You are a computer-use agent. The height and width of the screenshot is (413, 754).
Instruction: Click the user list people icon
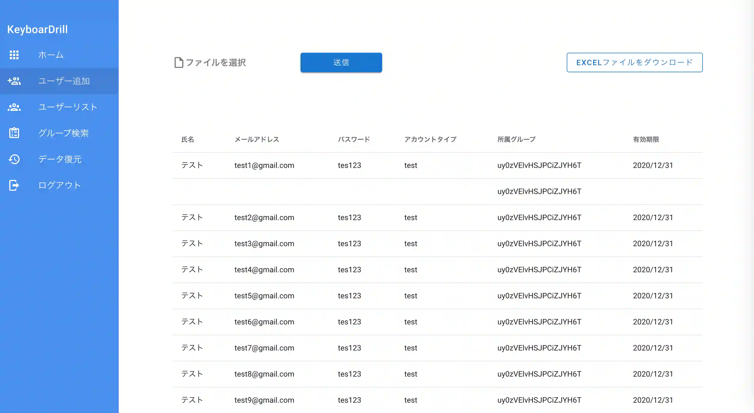point(14,107)
